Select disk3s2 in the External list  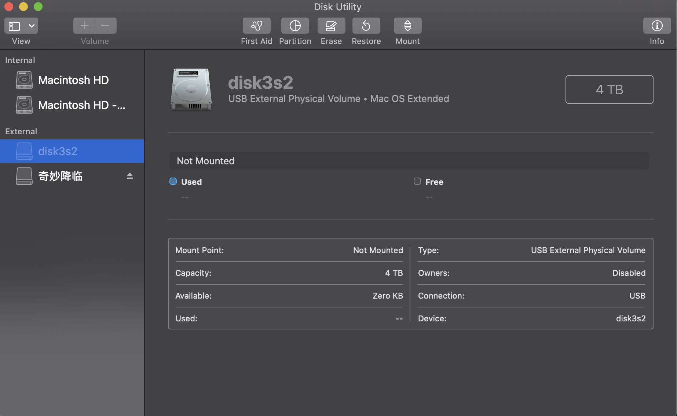58,151
